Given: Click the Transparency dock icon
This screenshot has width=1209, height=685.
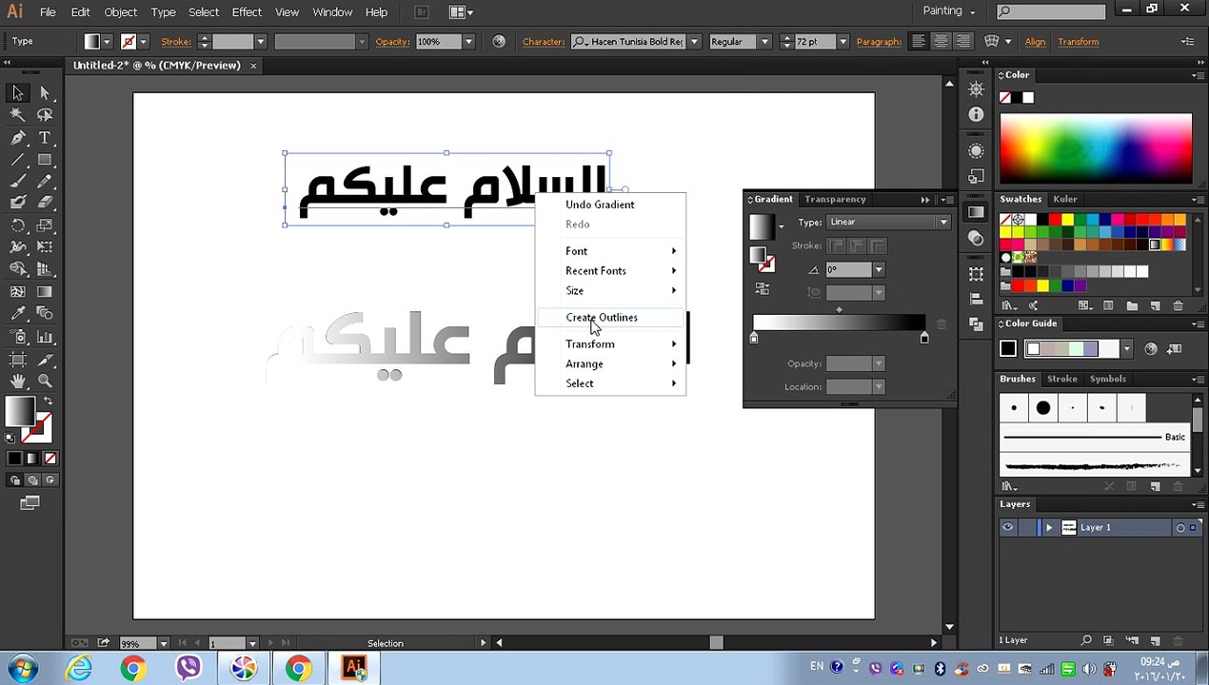Looking at the screenshot, I should point(976,238).
